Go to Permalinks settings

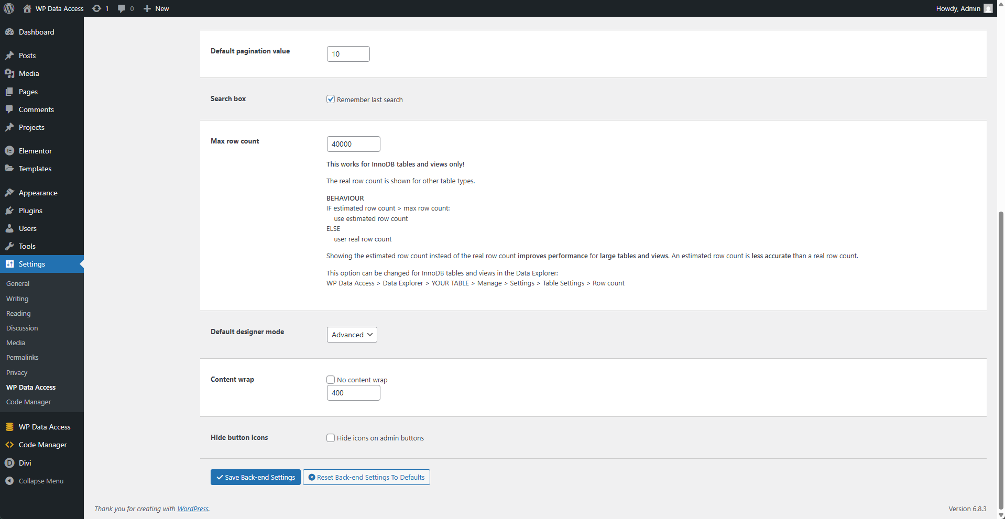point(22,357)
